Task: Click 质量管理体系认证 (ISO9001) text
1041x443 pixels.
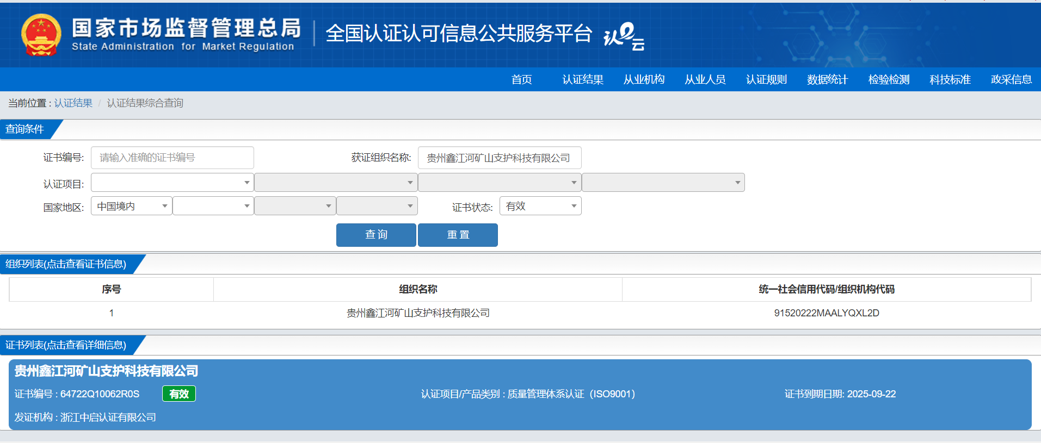Action: (x=571, y=394)
